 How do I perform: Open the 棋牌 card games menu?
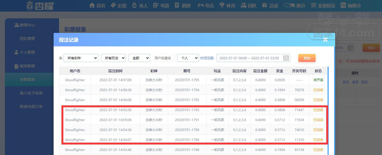click(x=182, y=5)
